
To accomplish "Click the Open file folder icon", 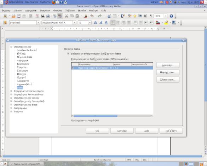I will (x=13, y=16).
